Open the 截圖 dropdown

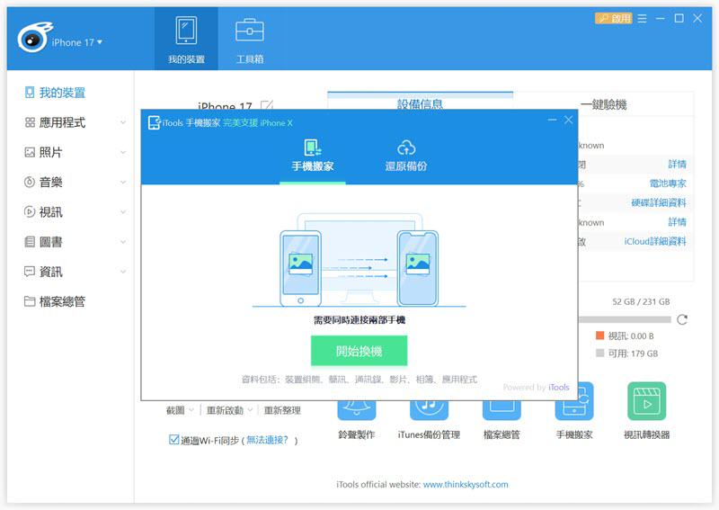180,410
